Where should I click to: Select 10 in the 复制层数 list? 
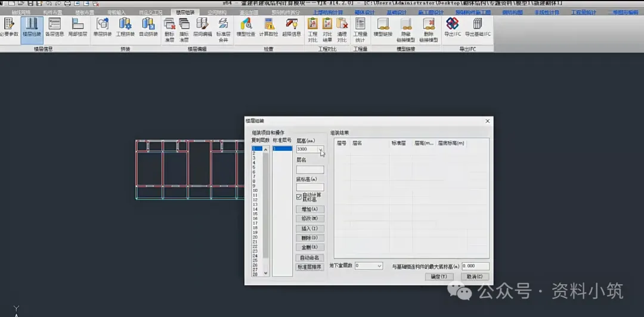pyautogui.click(x=256, y=191)
